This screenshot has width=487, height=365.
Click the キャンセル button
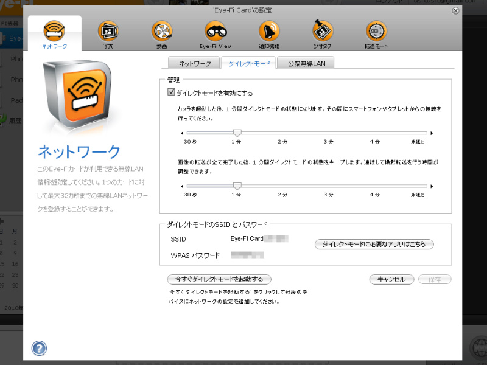coord(391,279)
